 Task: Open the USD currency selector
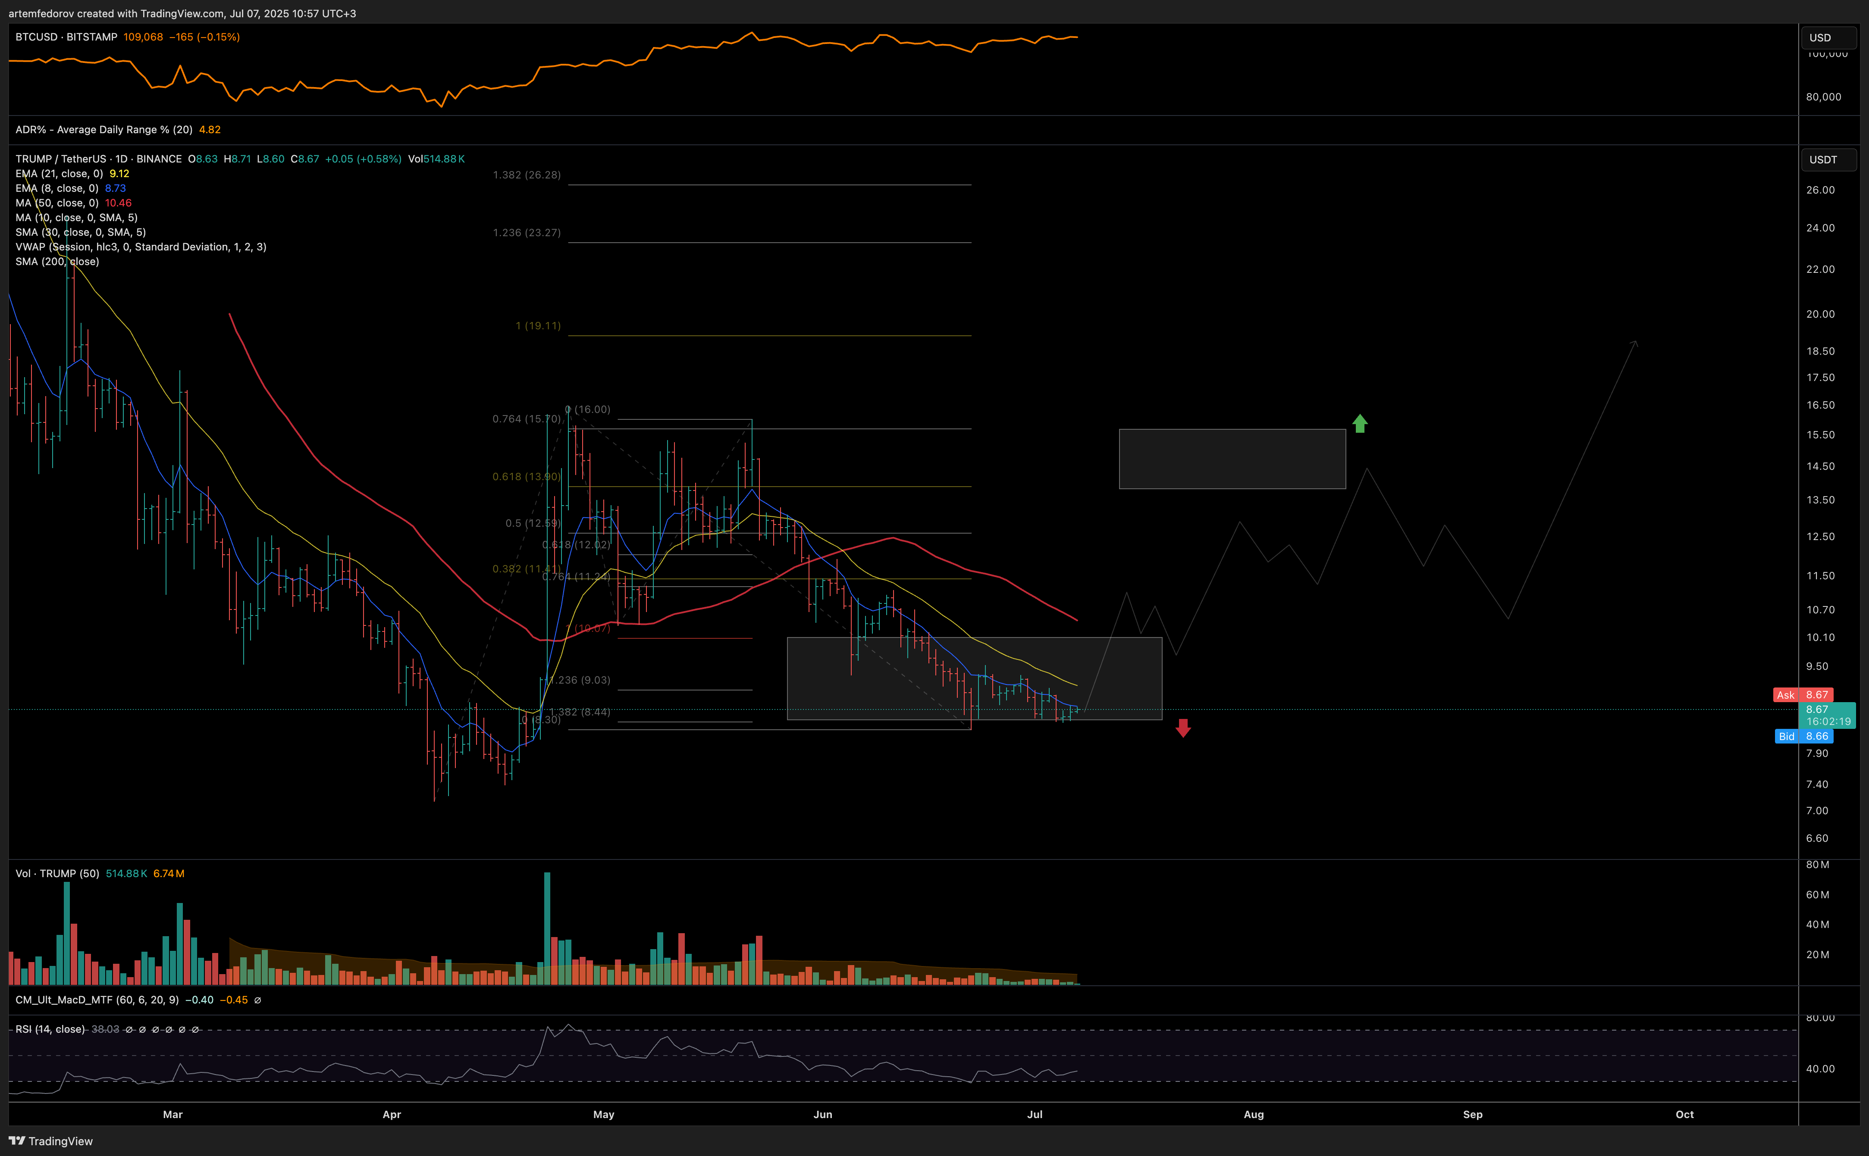pyautogui.click(x=1828, y=37)
